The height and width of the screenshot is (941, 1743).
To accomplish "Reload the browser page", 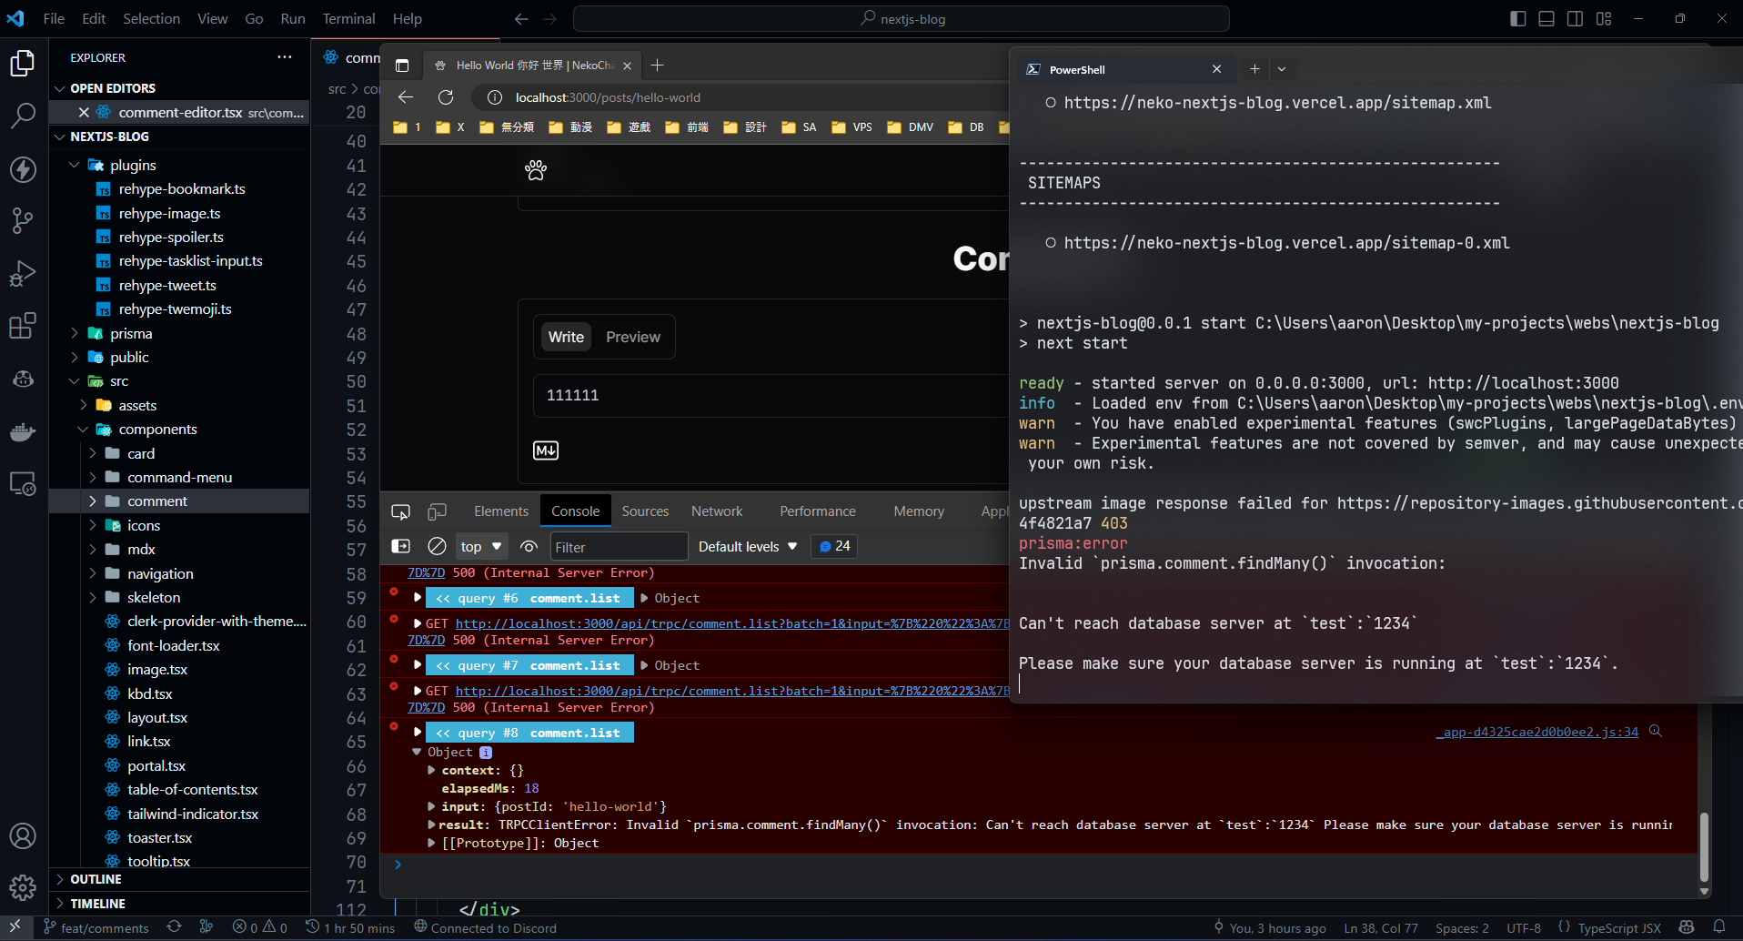I will (x=446, y=97).
